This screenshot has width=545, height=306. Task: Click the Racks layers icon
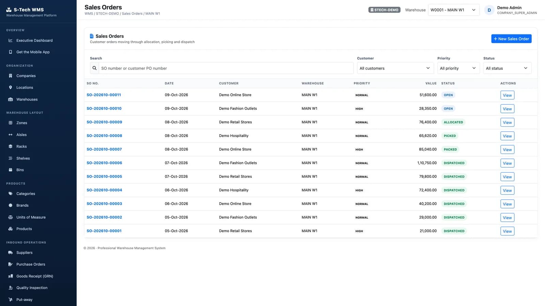pyautogui.click(x=11, y=147)
